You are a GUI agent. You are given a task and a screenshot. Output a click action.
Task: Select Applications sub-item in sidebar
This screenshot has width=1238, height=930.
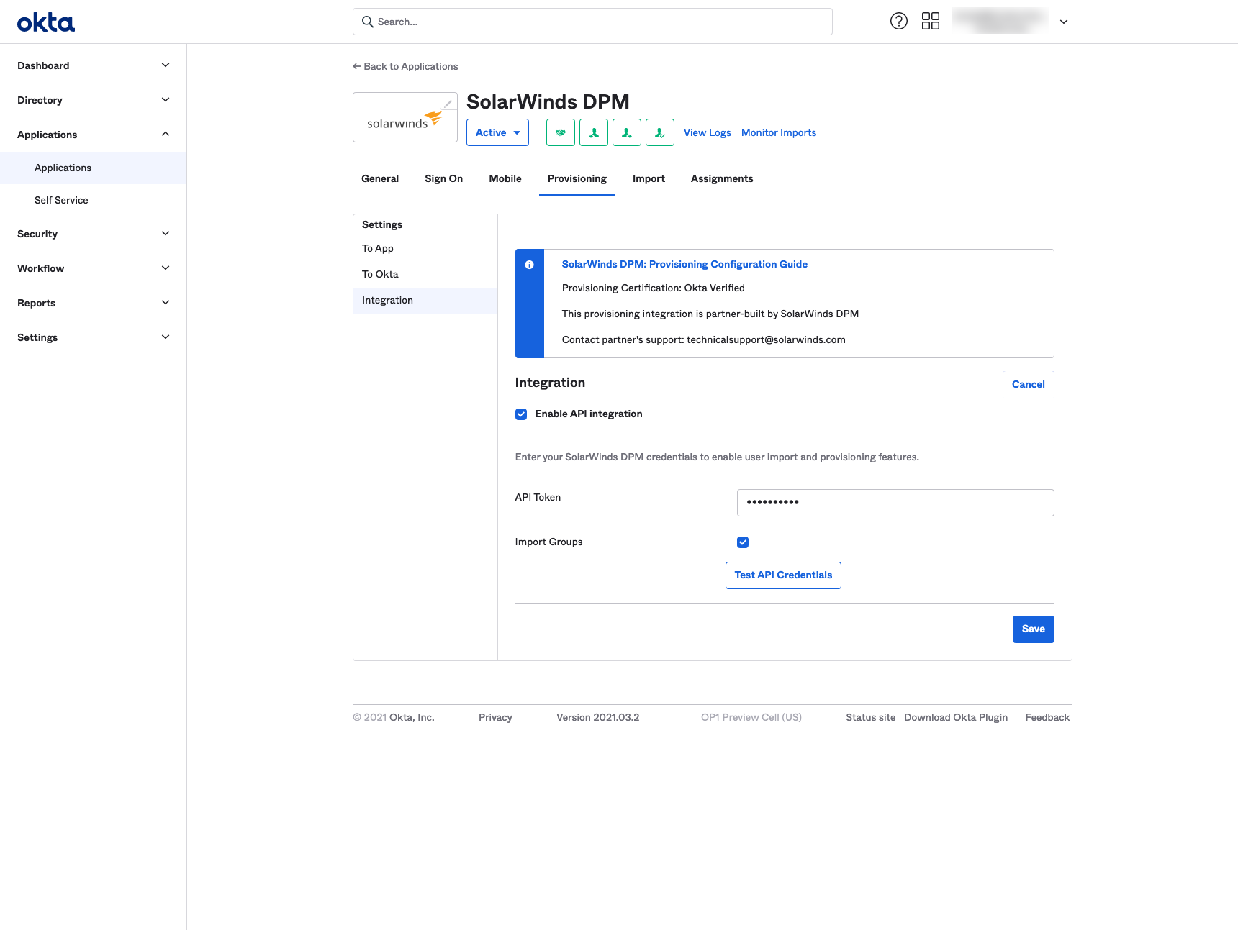click(x=94, y=168)
